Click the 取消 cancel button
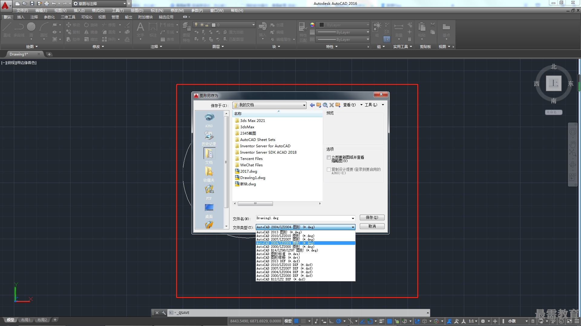The height and width of the screenshot is (326, 581). [372, 226]
